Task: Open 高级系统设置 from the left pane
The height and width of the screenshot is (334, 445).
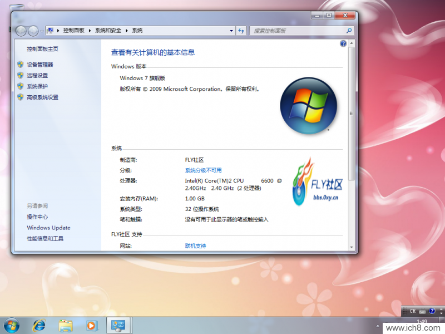Action: coord(43,97)
